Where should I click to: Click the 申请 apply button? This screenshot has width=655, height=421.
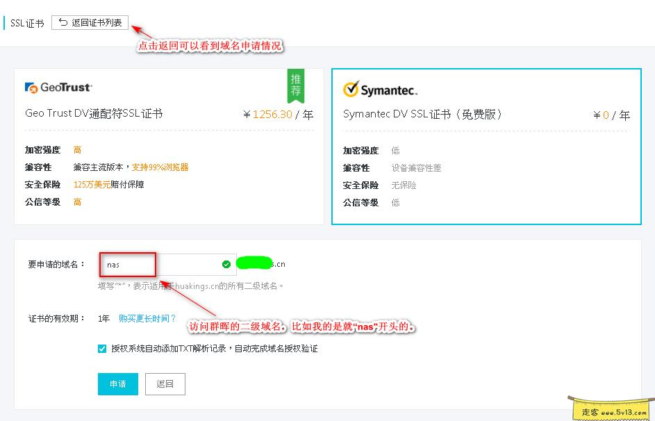118,383
